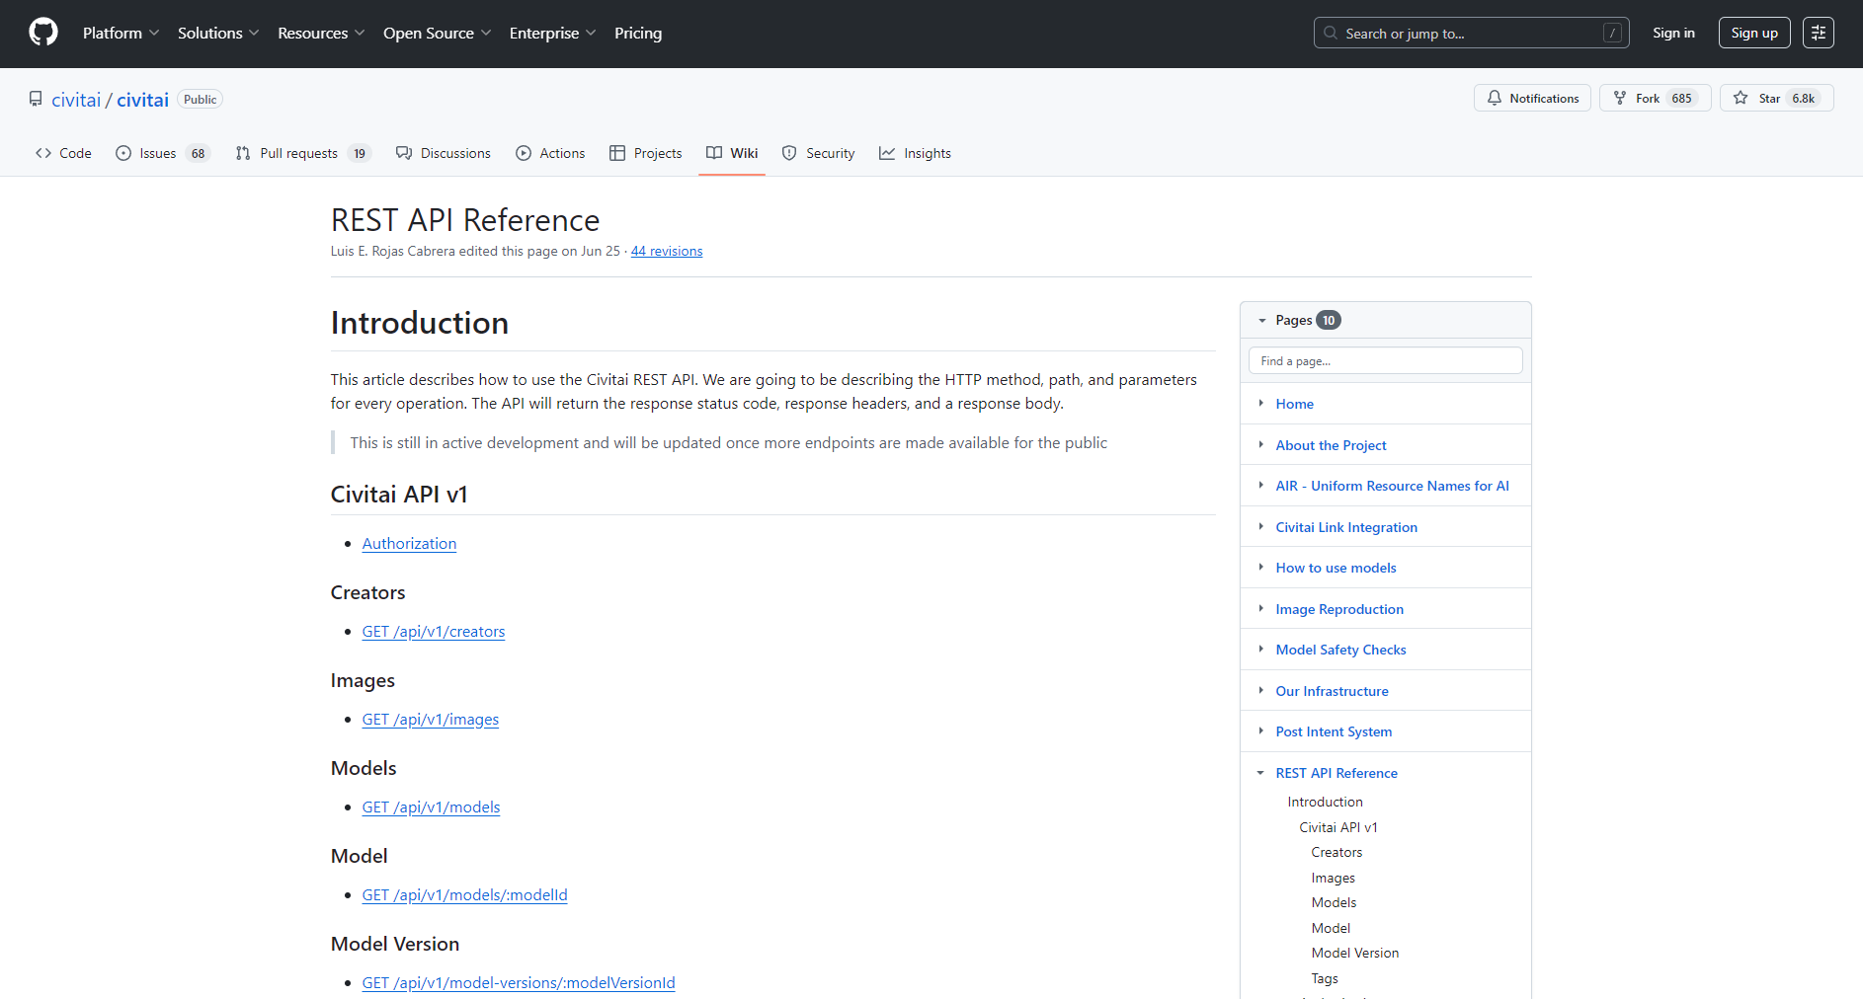Jump to Tags in the sidebar outline
1863x999 pixels.
[1325, 978]
